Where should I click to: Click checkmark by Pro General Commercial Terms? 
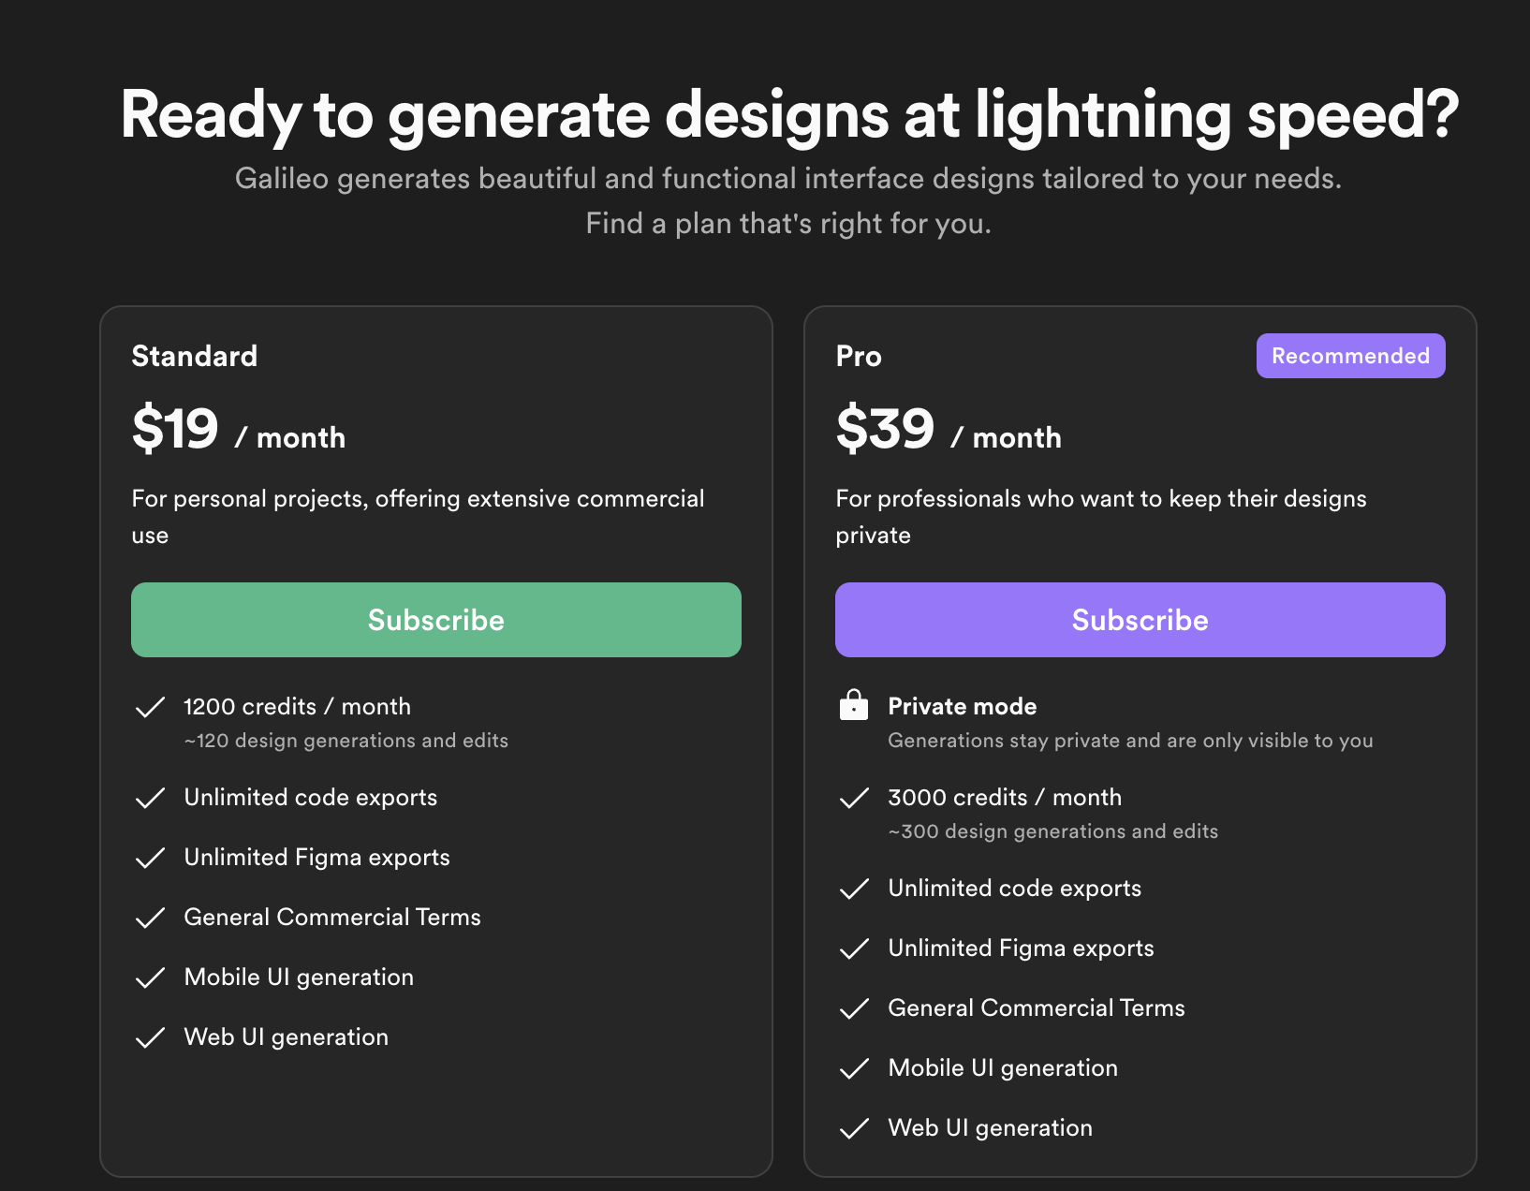pos(854,1008)
